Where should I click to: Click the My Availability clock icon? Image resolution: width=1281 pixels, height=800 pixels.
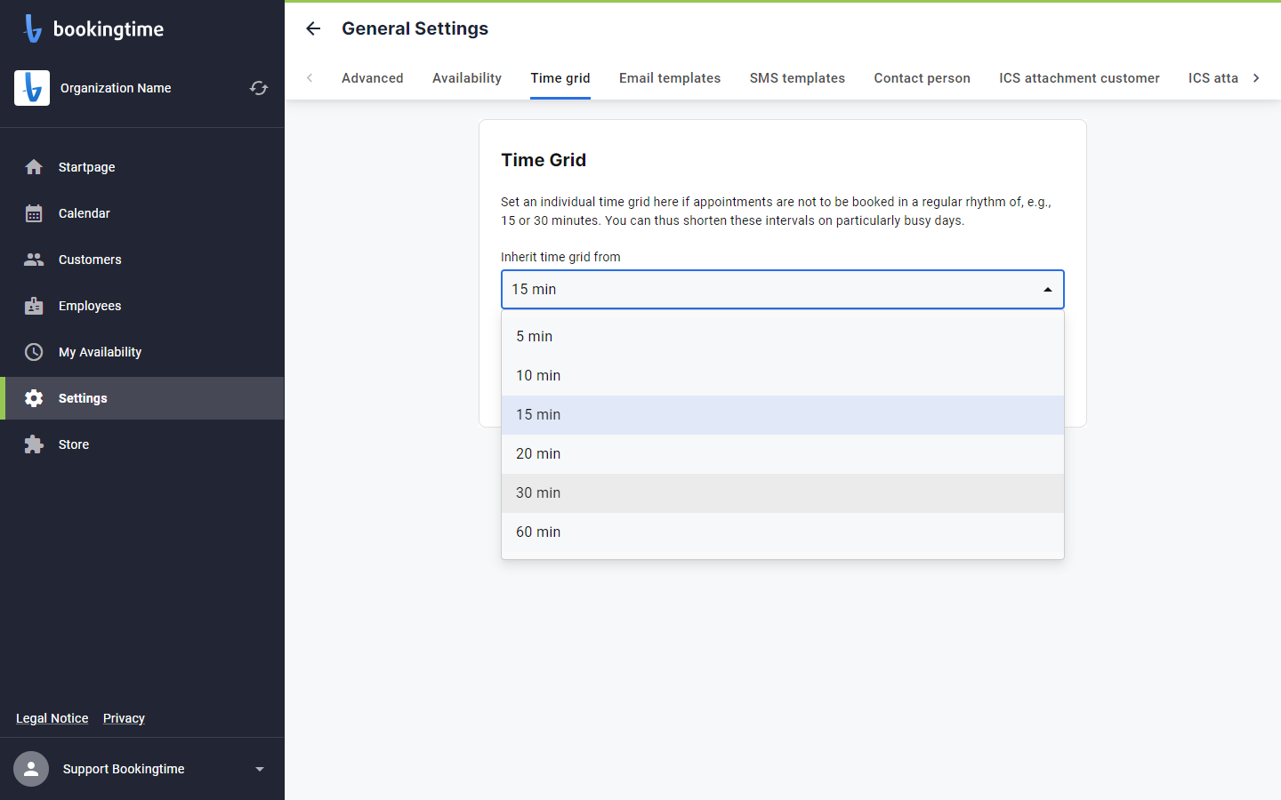coord(34,352)
